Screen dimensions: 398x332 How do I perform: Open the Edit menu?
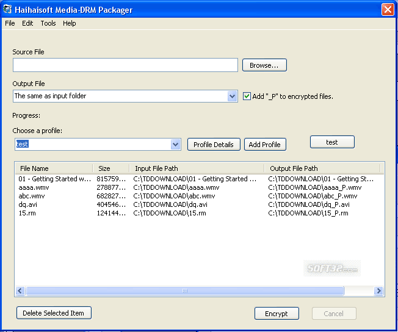click(27, 23)
